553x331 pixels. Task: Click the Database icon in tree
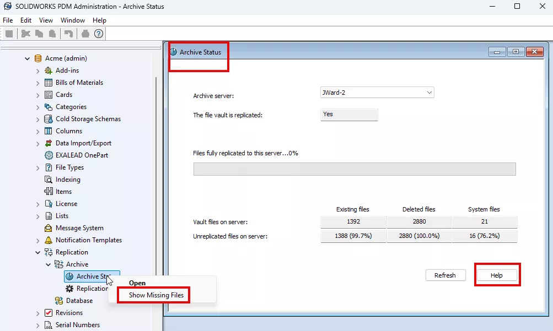click(59, 301)
